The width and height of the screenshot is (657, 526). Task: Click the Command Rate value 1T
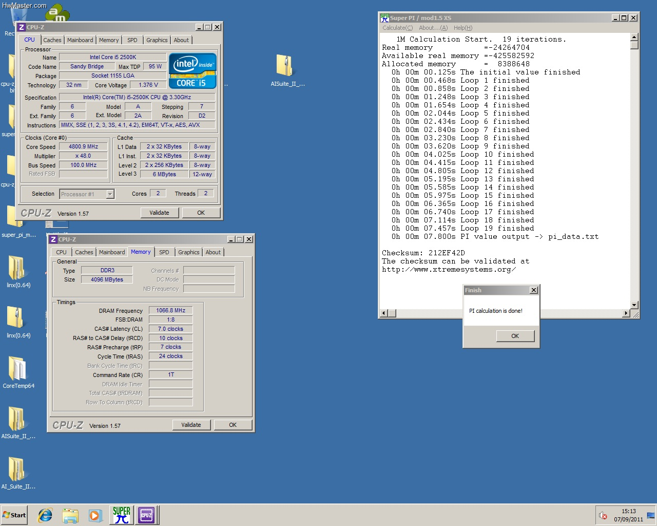[x=170, y=374]
